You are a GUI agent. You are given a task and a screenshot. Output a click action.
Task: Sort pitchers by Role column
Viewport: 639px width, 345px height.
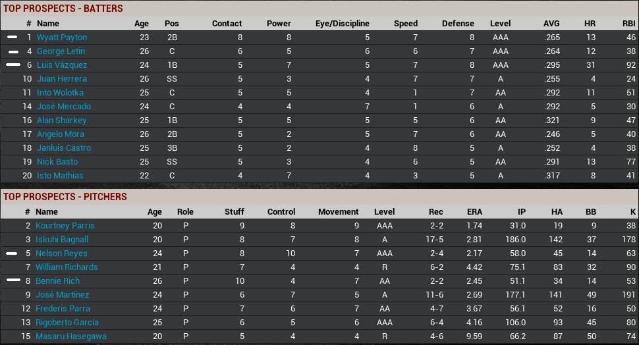point(185,212)
